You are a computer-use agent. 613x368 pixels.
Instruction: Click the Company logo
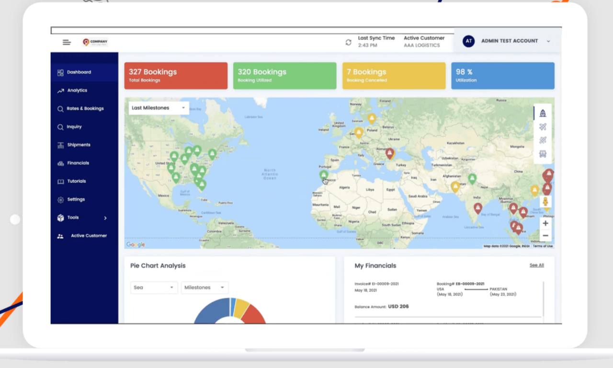coord(95,42)
